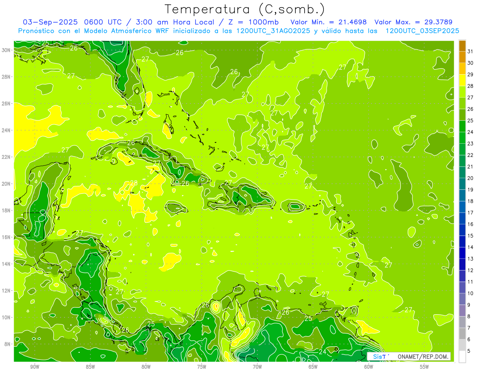Click the latitude axis label "16N"
481x372 pixels.
(6, 237)
